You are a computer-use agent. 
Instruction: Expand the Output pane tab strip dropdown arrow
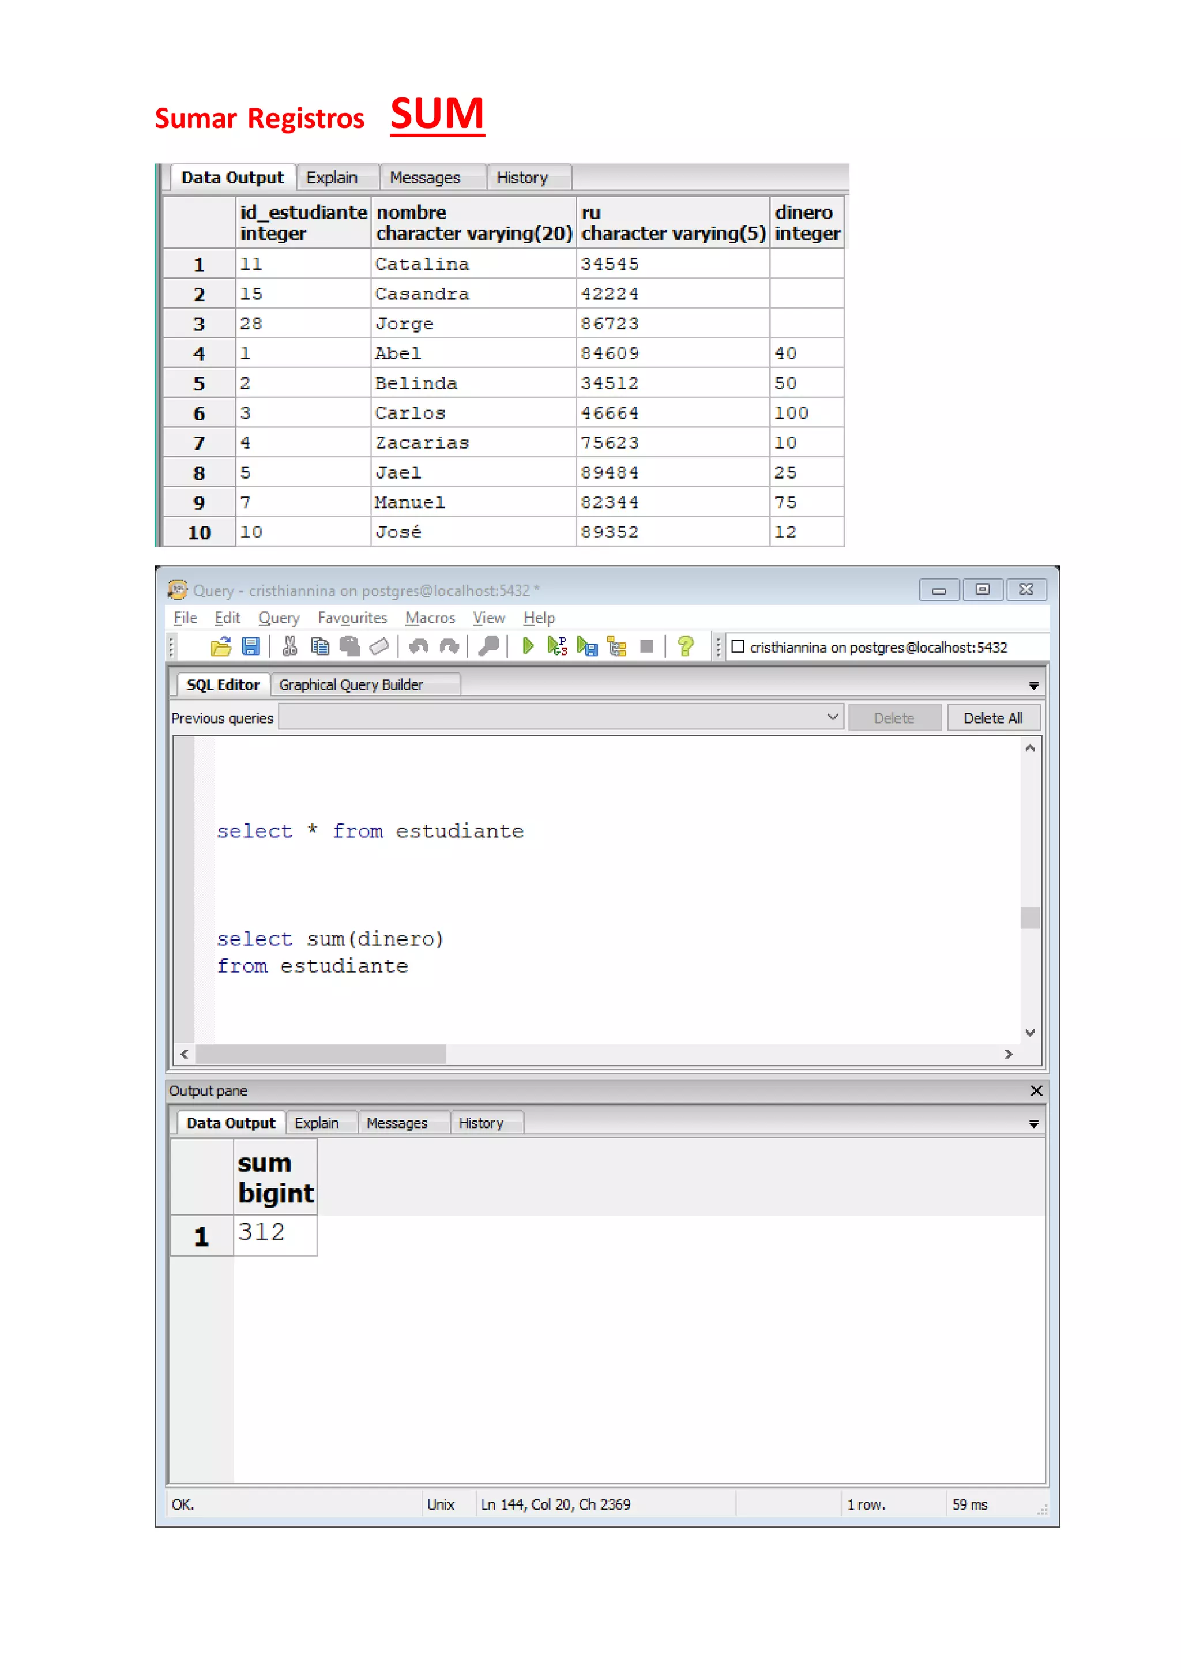point(1033,1124)
